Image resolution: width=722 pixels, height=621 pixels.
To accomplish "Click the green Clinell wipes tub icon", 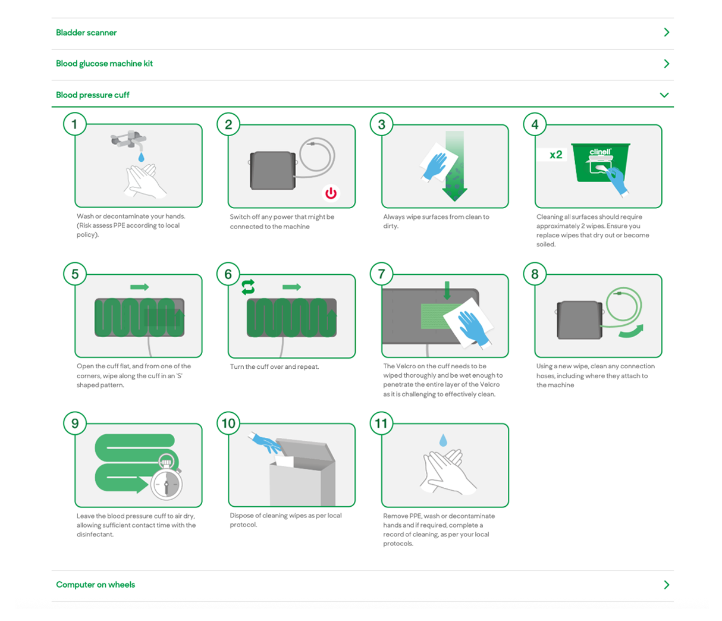I will 599,162.
